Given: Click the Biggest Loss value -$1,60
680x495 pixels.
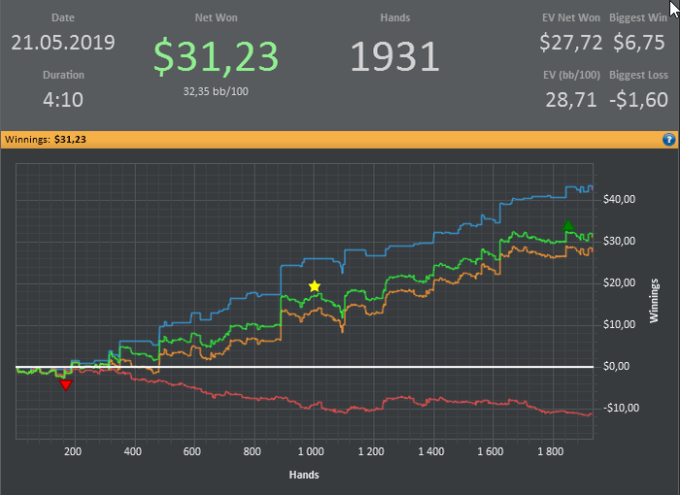Looking at the screenshot, I should coord(638,100).
